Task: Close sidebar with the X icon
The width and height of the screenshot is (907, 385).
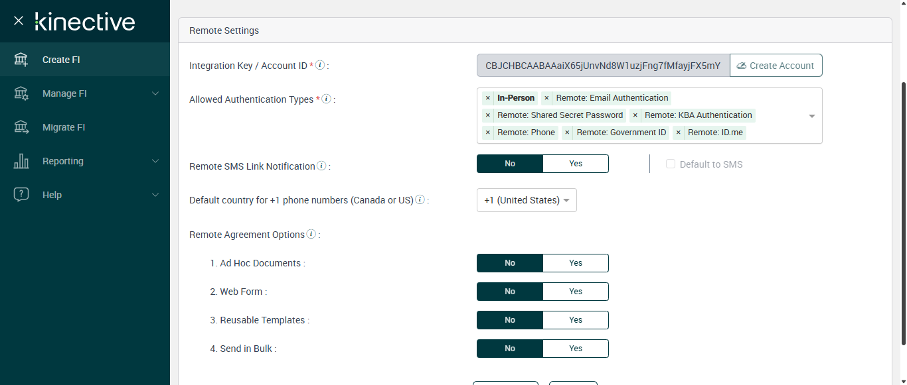Action: tap(19, 21)
